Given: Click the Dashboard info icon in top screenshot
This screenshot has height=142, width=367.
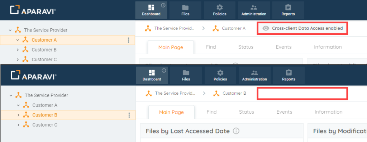Looking at the screenshot, I should (x=163, y=5).
